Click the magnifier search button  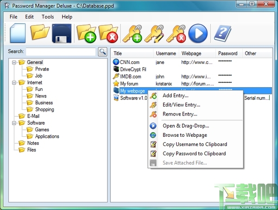pyautogui.click(x=102, y=52)
